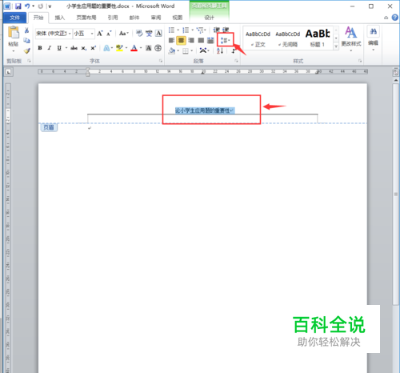Image resolution: width=400 pixels, height=373 pixels.
Task: Click Show/Hide paragraph marks icon
Action: (234, 50)
